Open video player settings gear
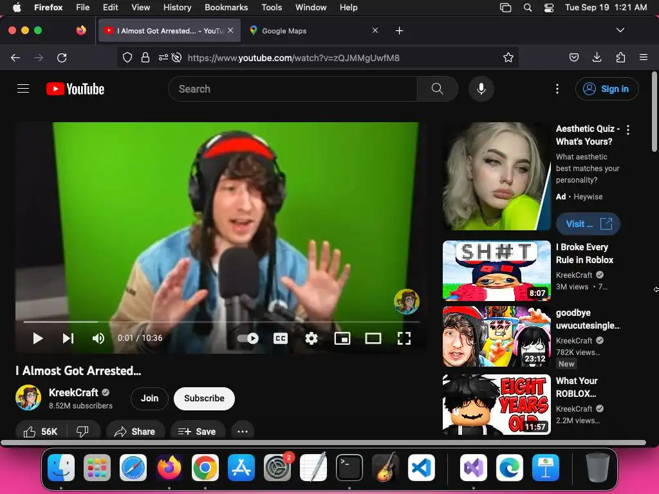659x494 pixels. (311, 338)
